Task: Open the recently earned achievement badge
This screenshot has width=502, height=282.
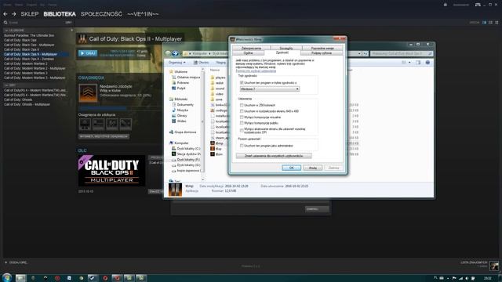Action: [x=88, y=92]
